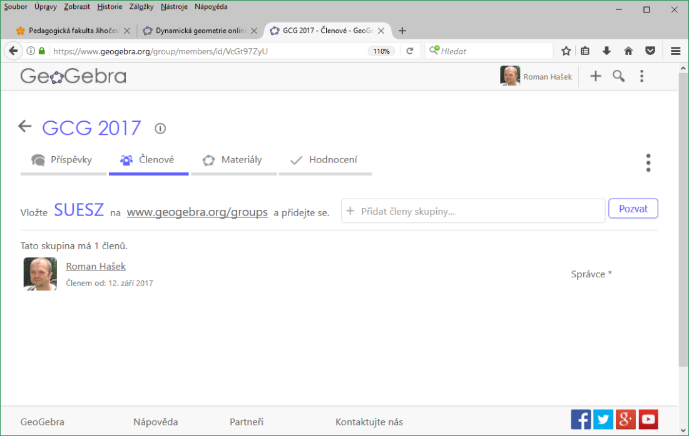Open the Záložky menu
The width and height of the screenshot is (689, 436).
click(141, 7)
